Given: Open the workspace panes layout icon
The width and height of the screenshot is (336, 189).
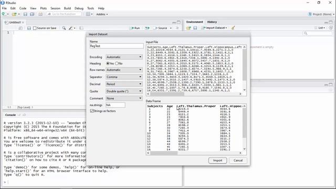Looking at the screenshot, I should point(88,14).
